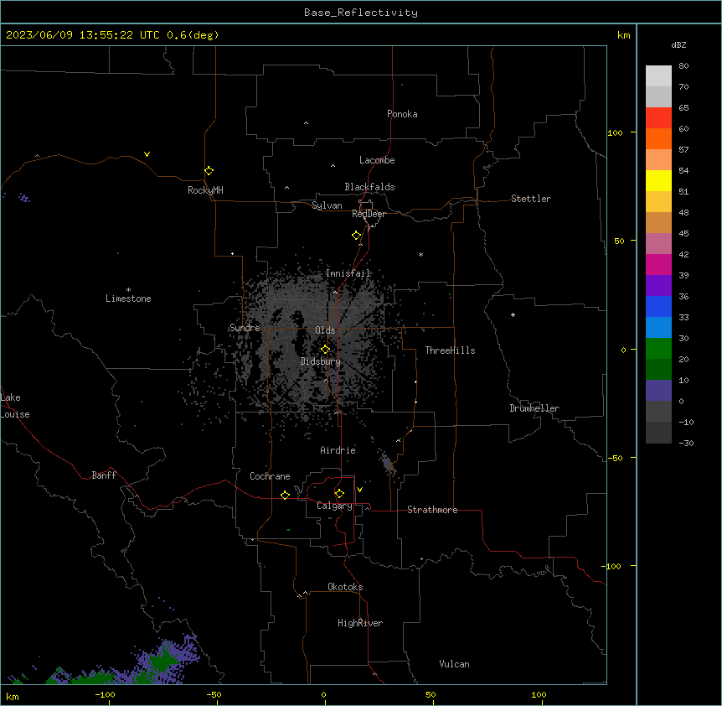Click the Limestone map label
Viewport: 722px width, 706px height.
pos(128,298)
